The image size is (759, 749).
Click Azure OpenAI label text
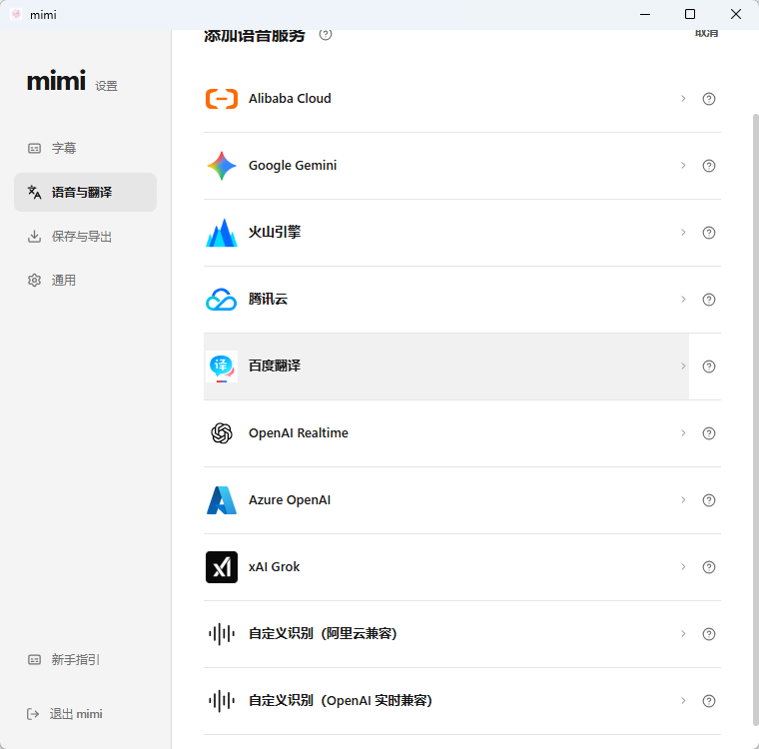[290, 500]
